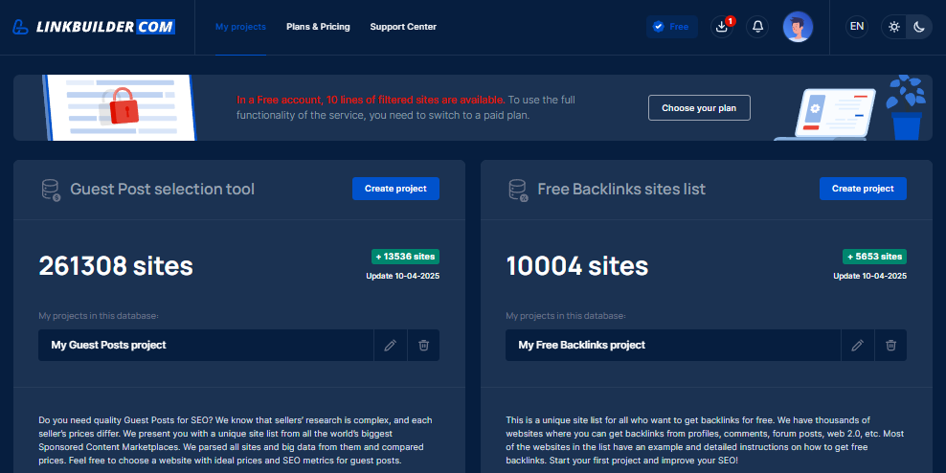The image size is (946, 473).
Task: Delete My Guest Posts project trash icon
Action: point(423,345)
